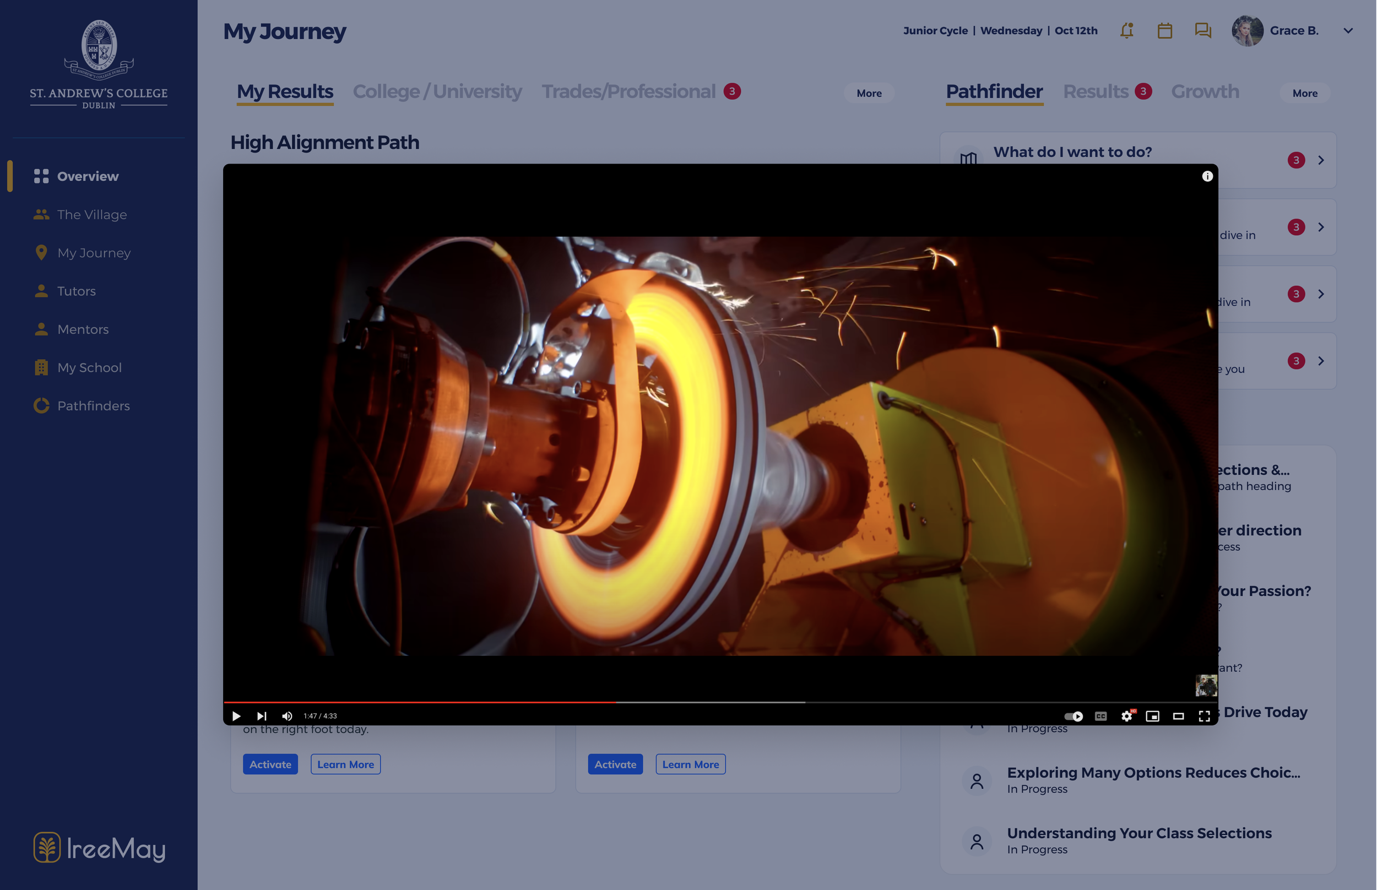This screenshot has height=890, width=1377.
Task: Toggle closed captions on video
Action: (1100, 717)
